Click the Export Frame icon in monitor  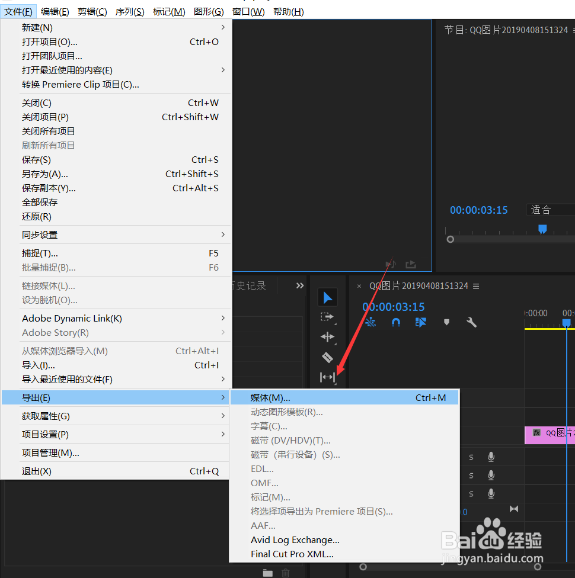click(x=411, y=264)
